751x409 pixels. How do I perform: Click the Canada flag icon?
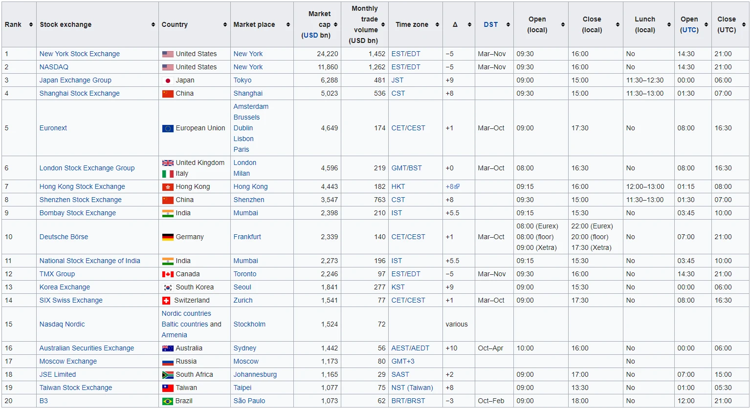[x=168, y=274]
